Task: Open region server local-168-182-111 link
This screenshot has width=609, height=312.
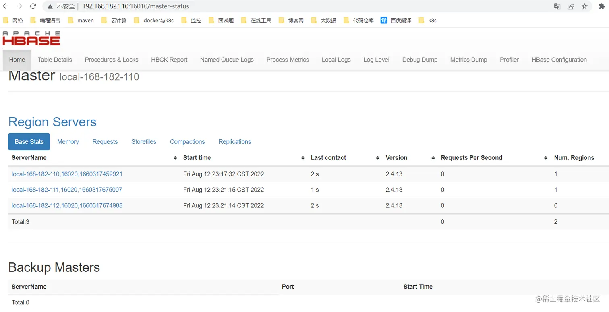Action: 67,190
